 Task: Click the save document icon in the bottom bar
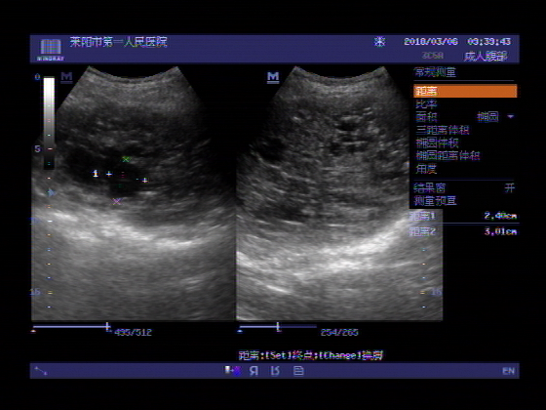[x=298, y=371]
